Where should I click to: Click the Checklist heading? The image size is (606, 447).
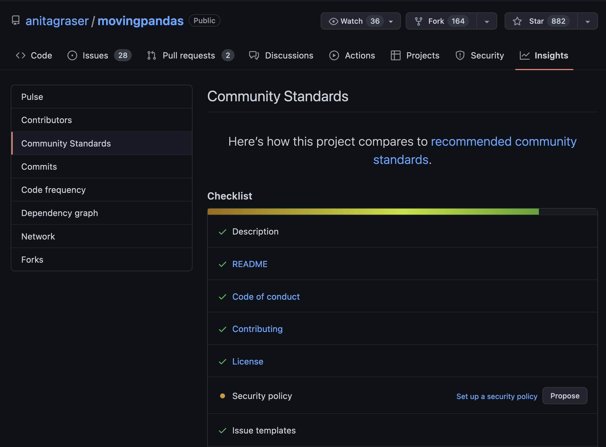coord(230,196)
